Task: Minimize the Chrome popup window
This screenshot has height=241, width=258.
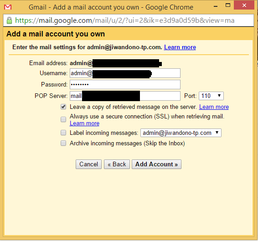Action: 216,6
